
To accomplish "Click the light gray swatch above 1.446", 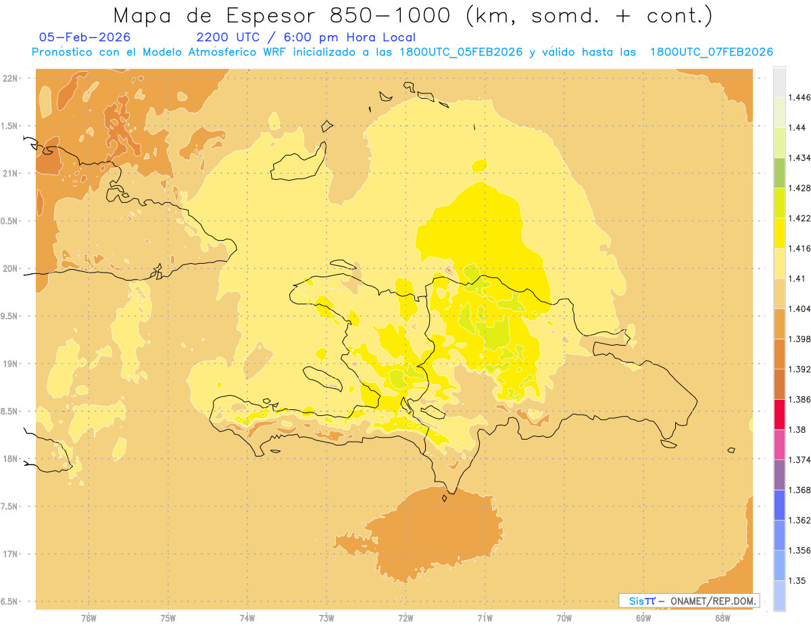I will pos(779,82).
